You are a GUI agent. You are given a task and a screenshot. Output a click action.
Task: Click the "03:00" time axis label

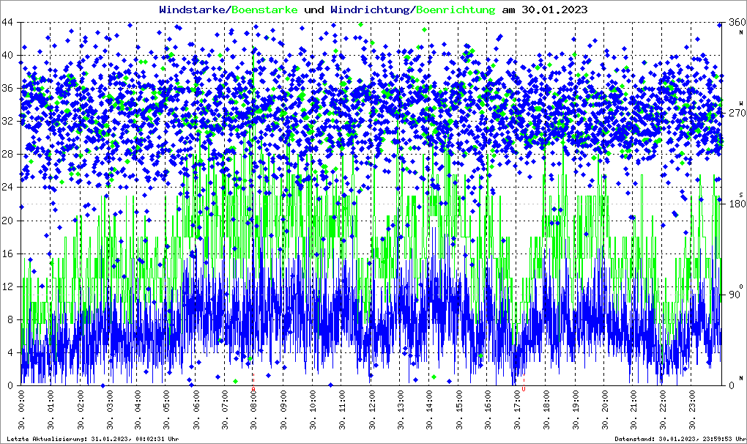point(109,401)
